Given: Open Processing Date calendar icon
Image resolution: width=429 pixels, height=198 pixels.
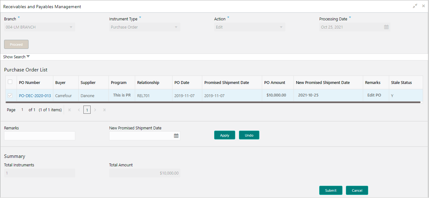Looking at the screenshot, I should (x=386, y=27).
